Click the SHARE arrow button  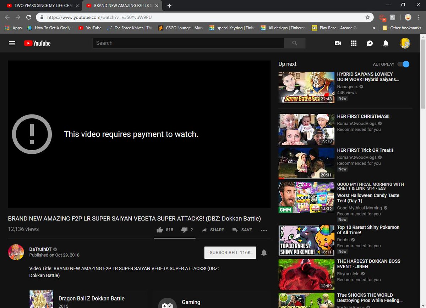(213, 230)
